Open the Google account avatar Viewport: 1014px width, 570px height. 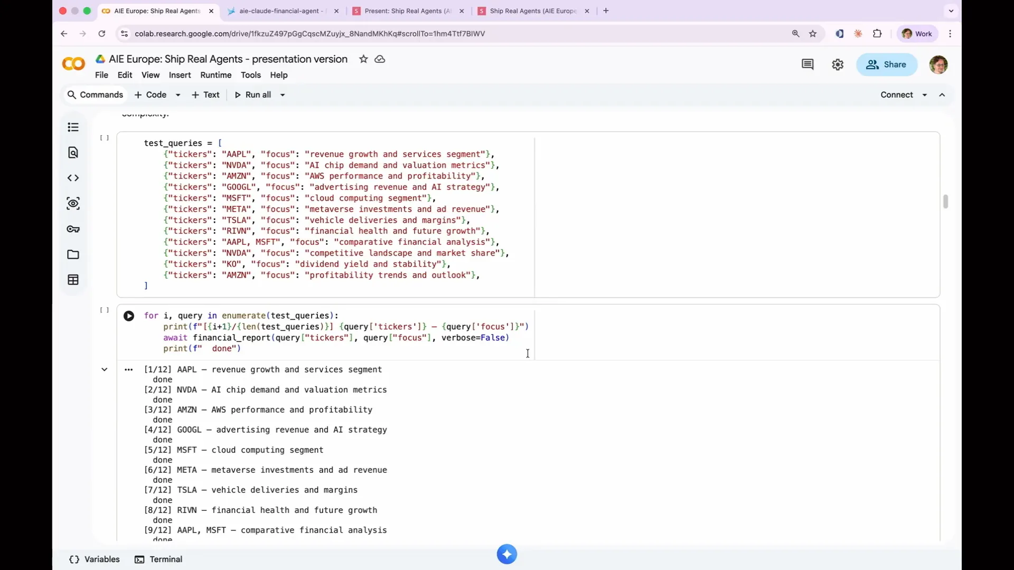[938, 64]
